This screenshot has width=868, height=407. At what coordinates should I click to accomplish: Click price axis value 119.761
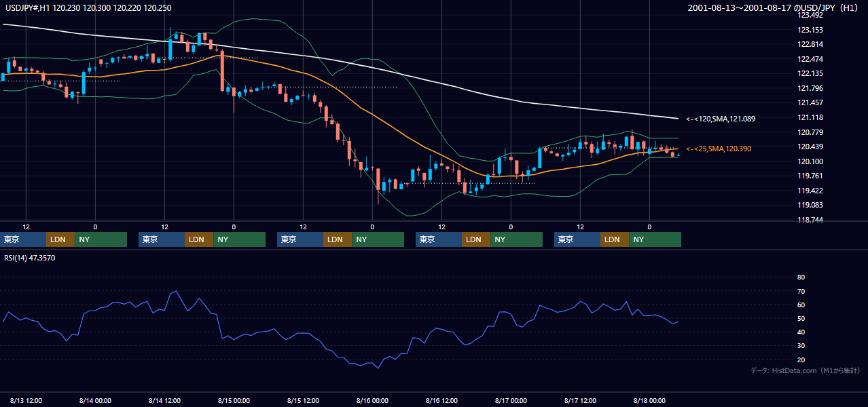(811, 176)
